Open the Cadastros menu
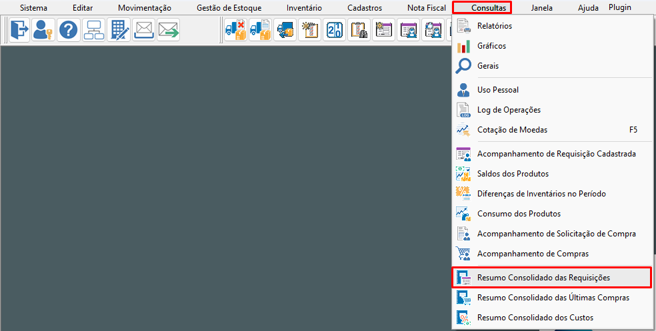The image size is (656, 331). [x=365, y=8]
